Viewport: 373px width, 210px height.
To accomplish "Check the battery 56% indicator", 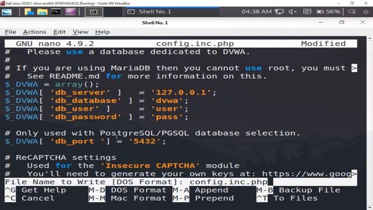I will [x=329, y=12].
